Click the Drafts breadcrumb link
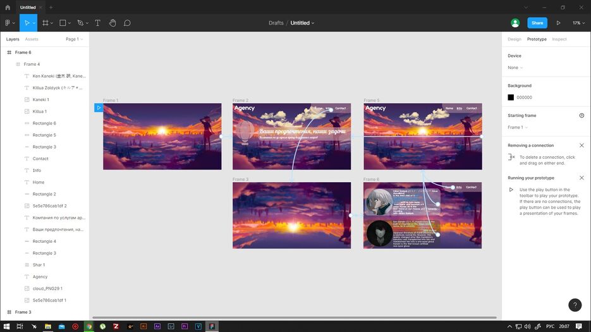 point(276,23)
